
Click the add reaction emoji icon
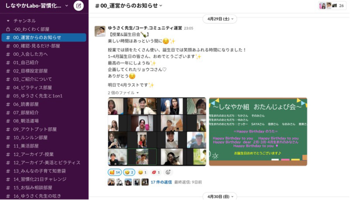(168, 172)
